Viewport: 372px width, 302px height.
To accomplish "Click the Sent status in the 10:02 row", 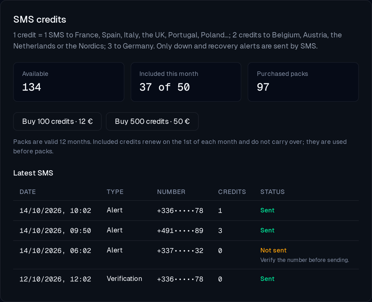I will click(x=267, y=210).
